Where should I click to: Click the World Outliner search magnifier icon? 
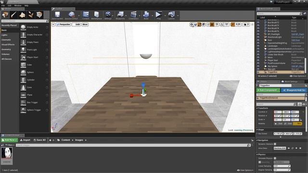pyautogui.click(x=301, y=13)
